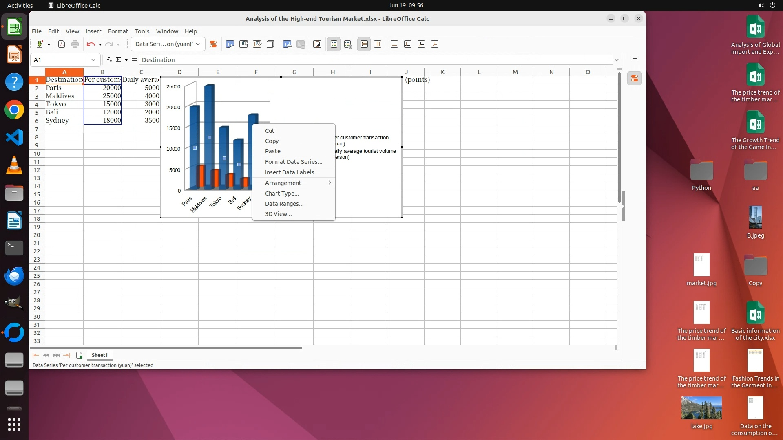Screen dimensions: 783x440
Task: Open chart element selector dropdown
Action: pyautogui.click(x=198, y=44)
